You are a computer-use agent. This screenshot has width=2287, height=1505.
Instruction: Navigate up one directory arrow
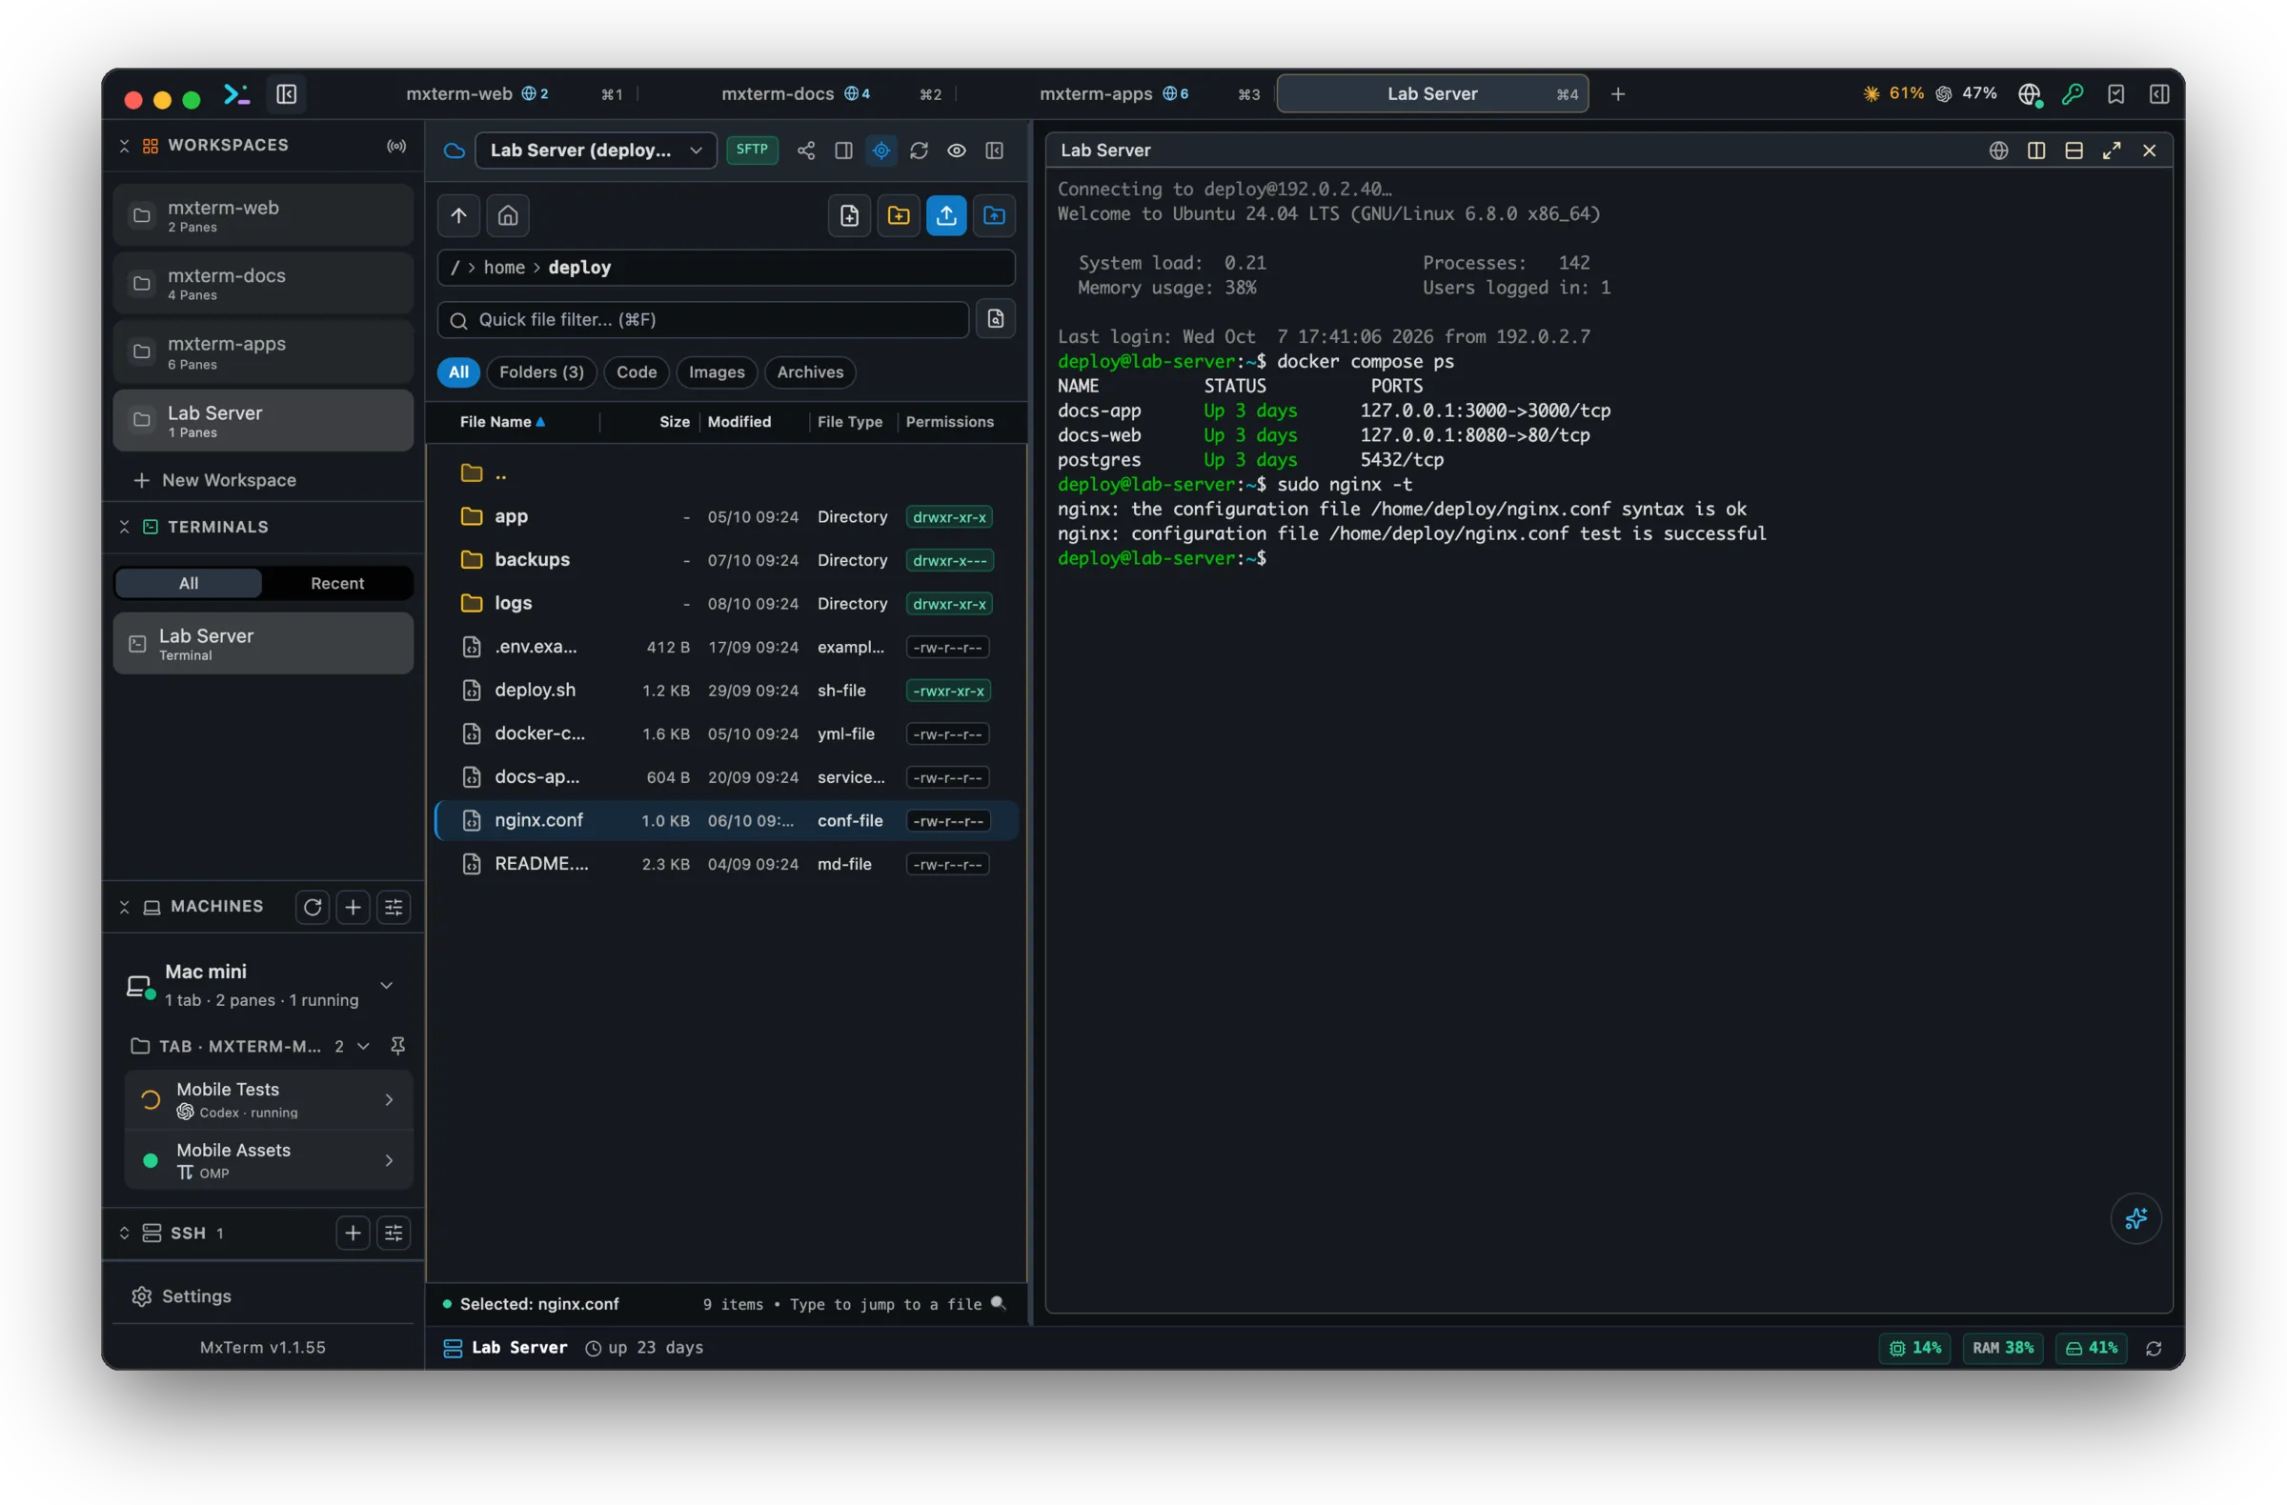[458, 215]
